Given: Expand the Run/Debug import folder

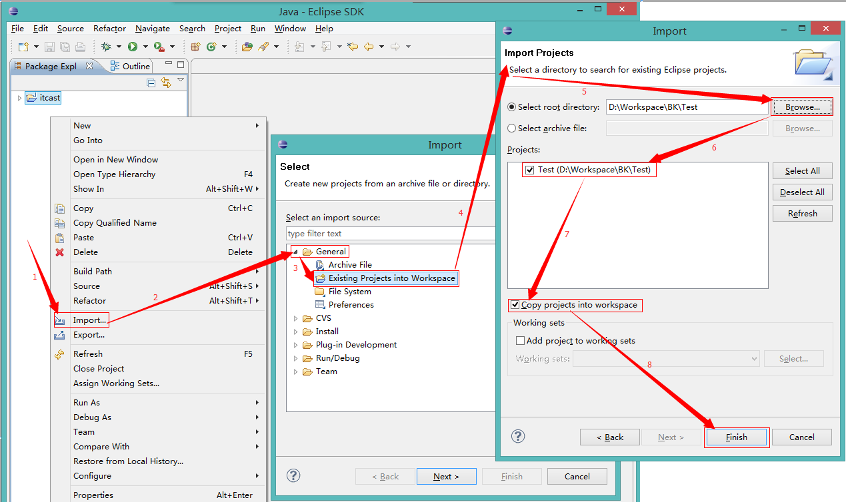Looking at the screenshot, I should 296,358.
